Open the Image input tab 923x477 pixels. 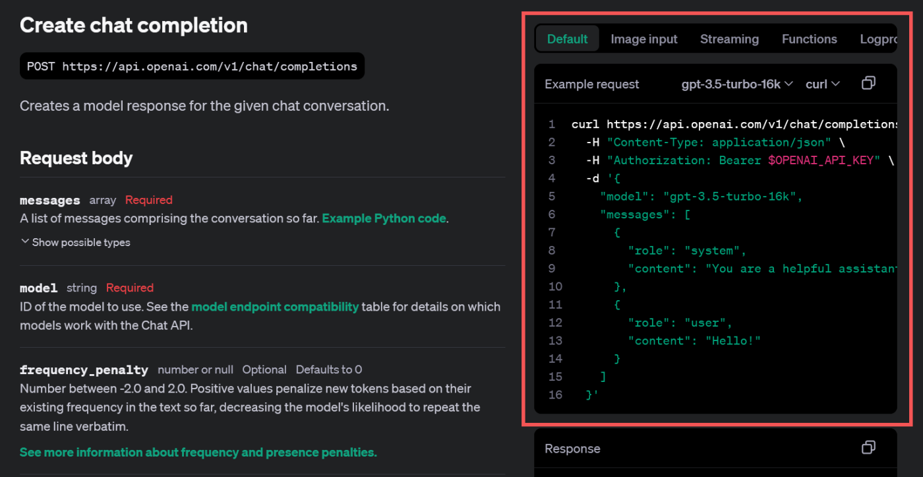pos(643,39)
